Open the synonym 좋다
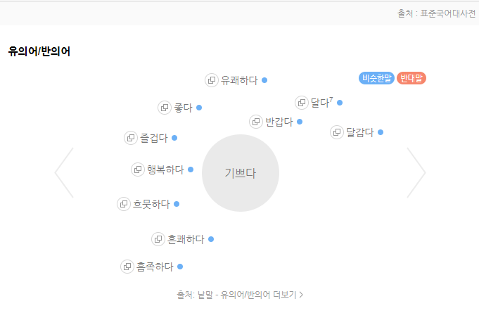The image size is (479, 313). 183,108
